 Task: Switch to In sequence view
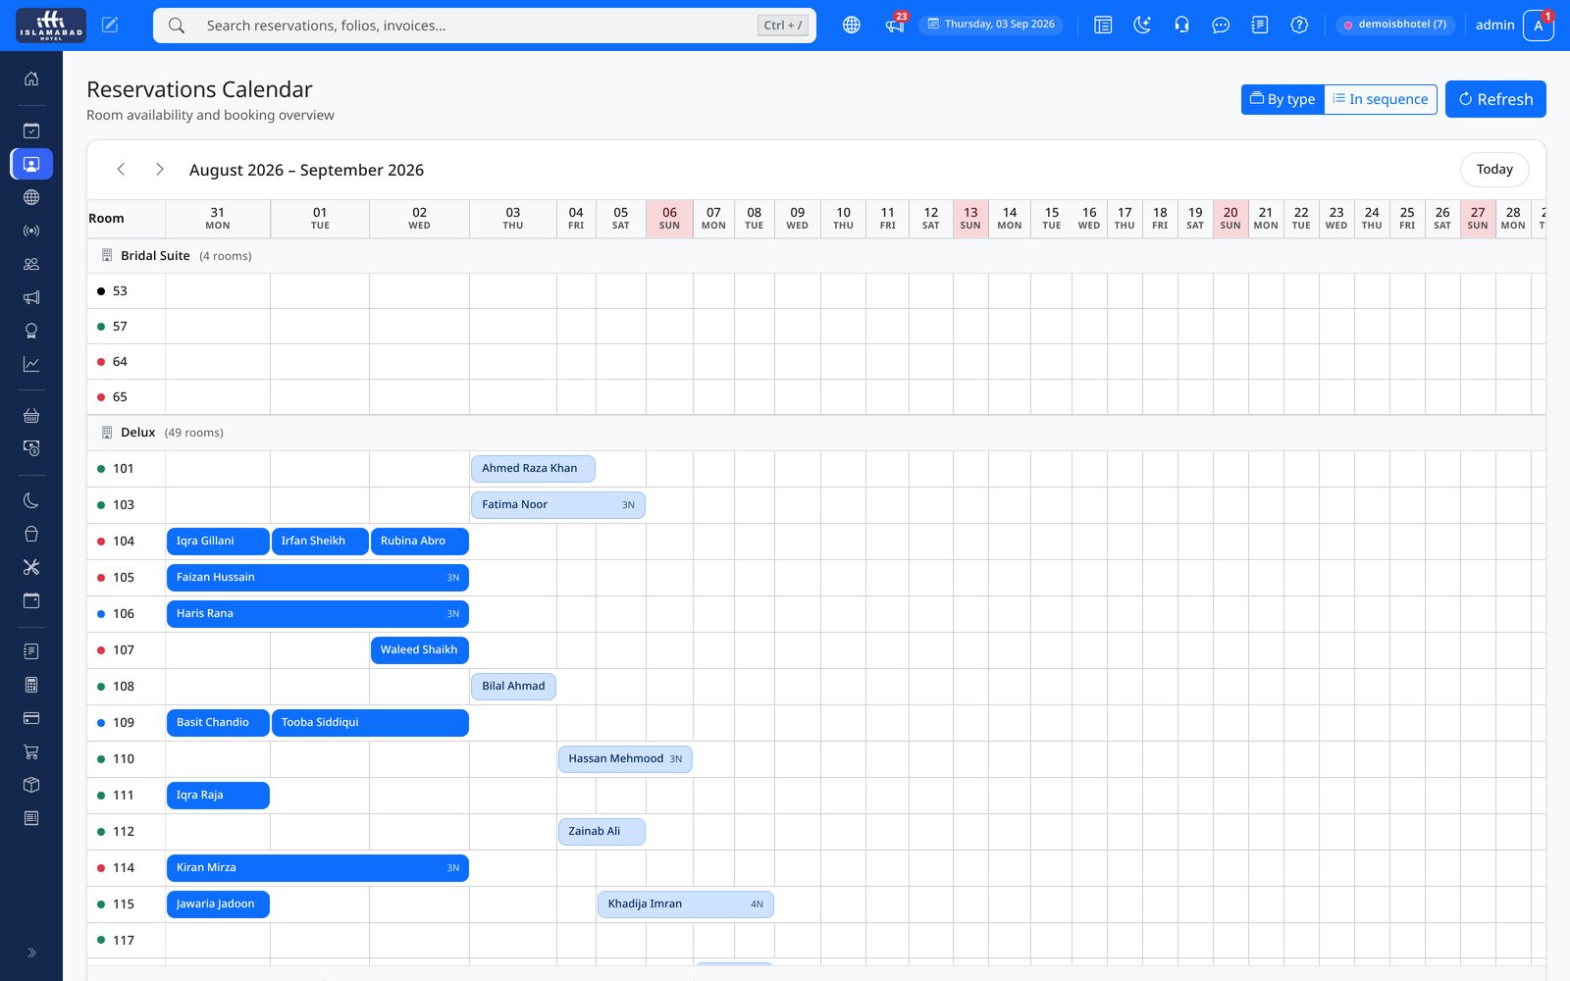pyautogui.click(x=1381, y=99)
